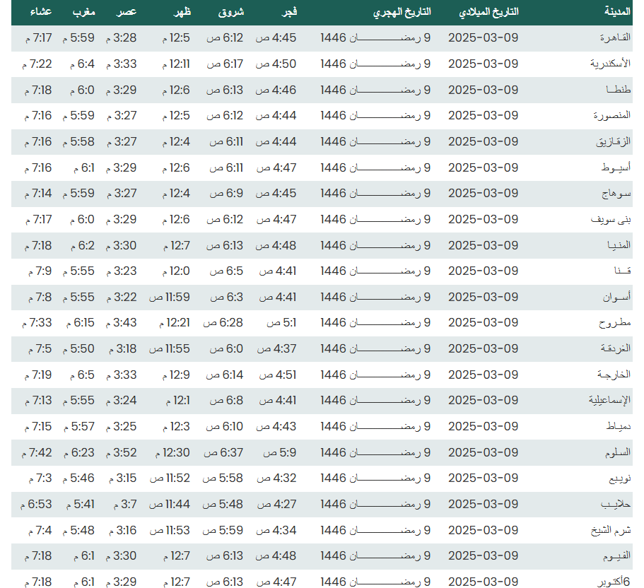This screenshot has width=644, height=588.
Task: Select the سوهاج city name cell
Action: point(616,194)
